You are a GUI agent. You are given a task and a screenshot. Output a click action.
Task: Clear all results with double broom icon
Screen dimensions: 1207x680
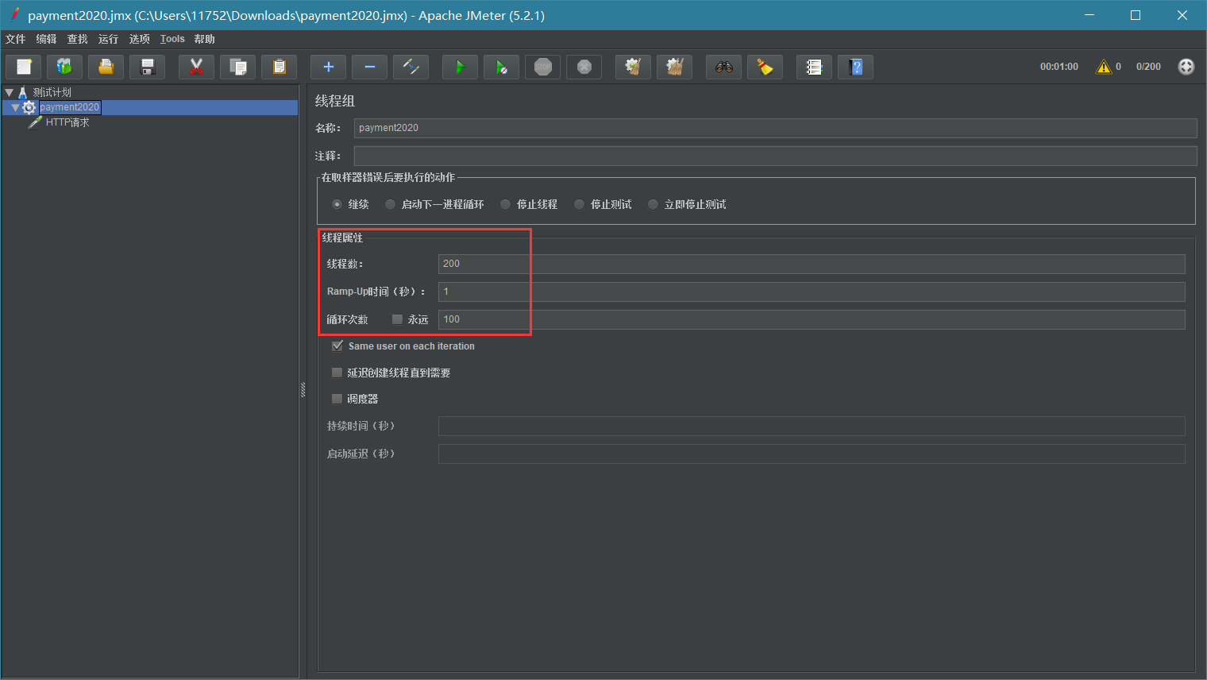point(675,67)
